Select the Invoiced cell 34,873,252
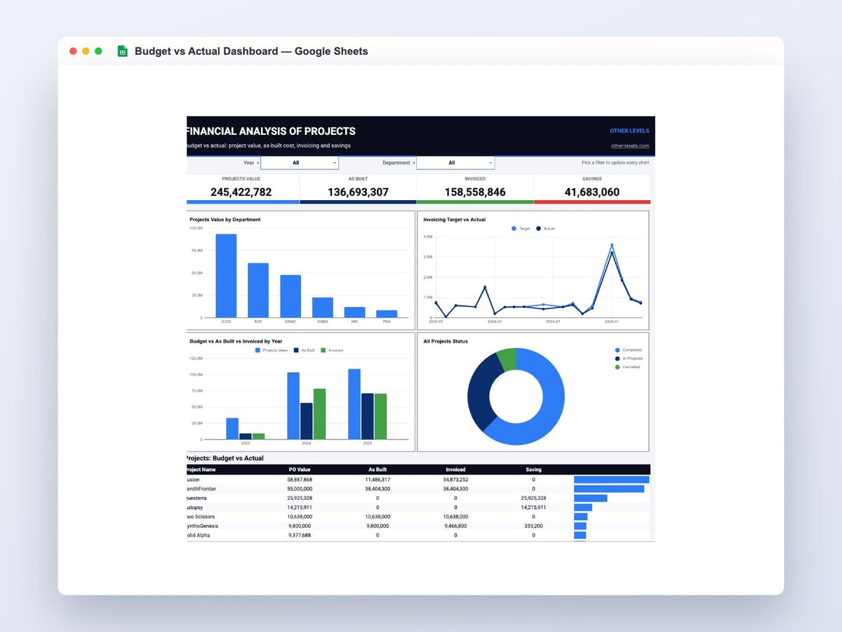 (455, 480)
